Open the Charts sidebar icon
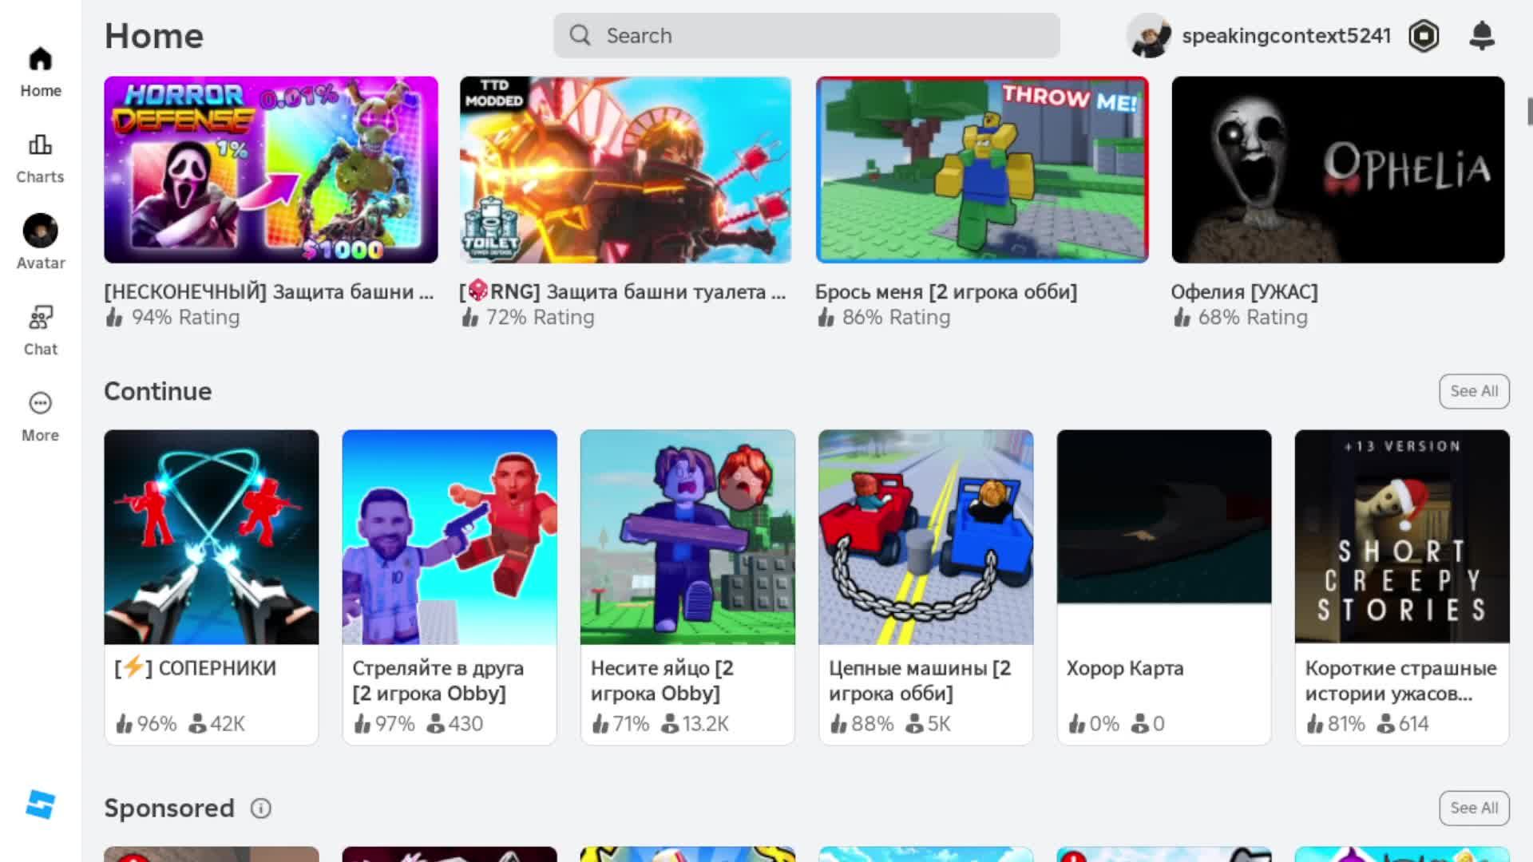Screen dimensions: 1533x862 click(x=40, y=145)
